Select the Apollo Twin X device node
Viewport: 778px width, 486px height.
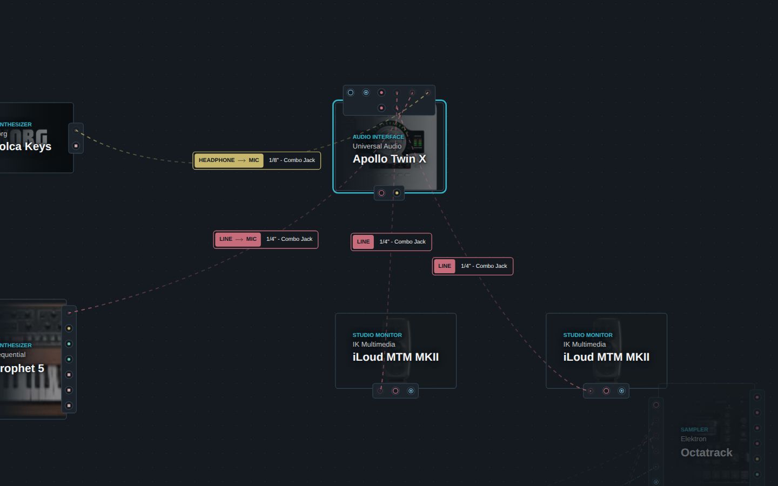390,146
